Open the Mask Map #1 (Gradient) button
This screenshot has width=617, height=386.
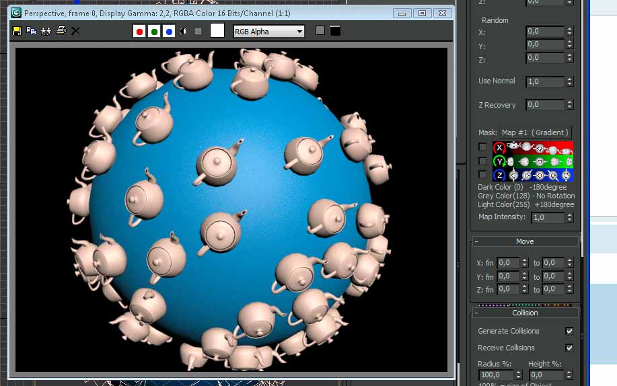(x=535, y=132)
